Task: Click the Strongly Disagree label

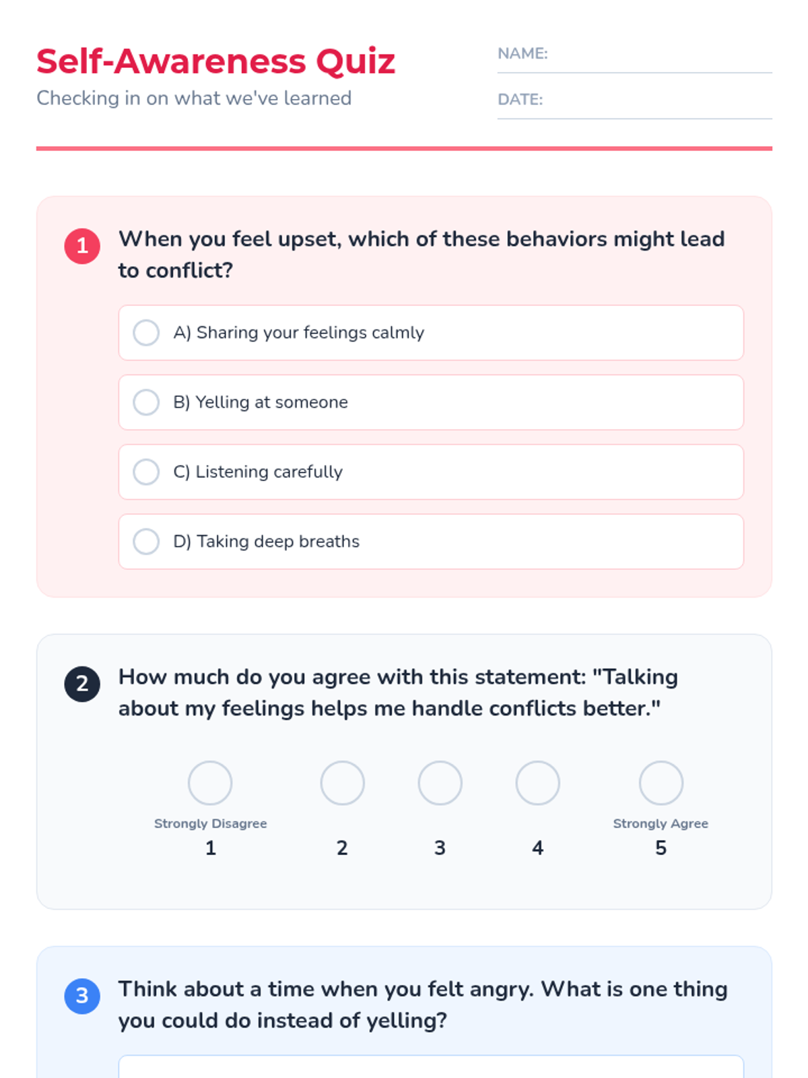Action: click(x=210, y=823)
